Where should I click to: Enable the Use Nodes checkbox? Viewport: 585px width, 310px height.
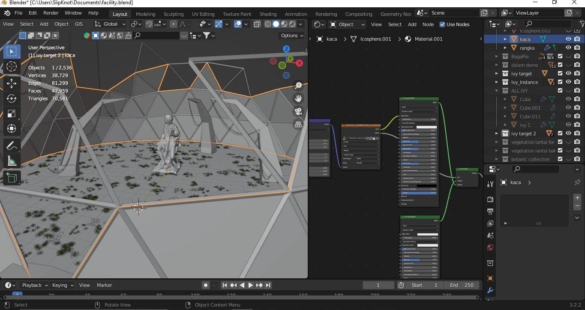[442, 24]
